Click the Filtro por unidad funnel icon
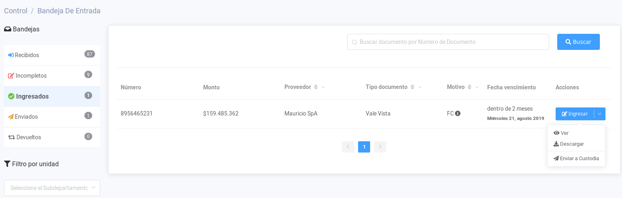The width and height of the screenshot is (622, 198). [7, 164]
